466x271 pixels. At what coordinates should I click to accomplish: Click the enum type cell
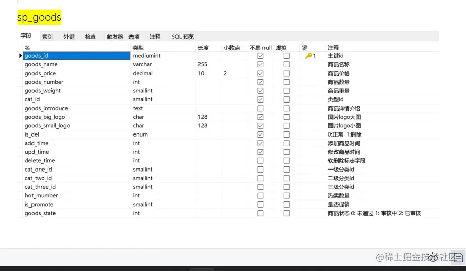(x=140, y=134)
